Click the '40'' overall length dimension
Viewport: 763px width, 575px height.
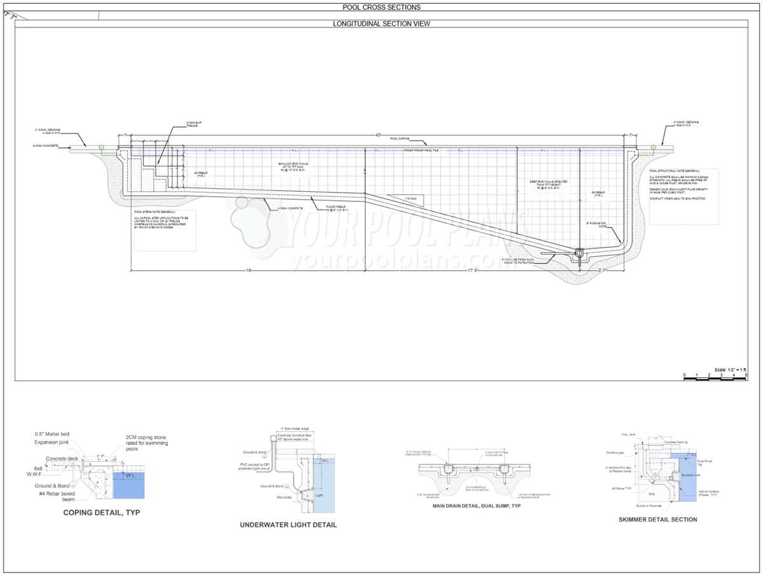[378, 135]
